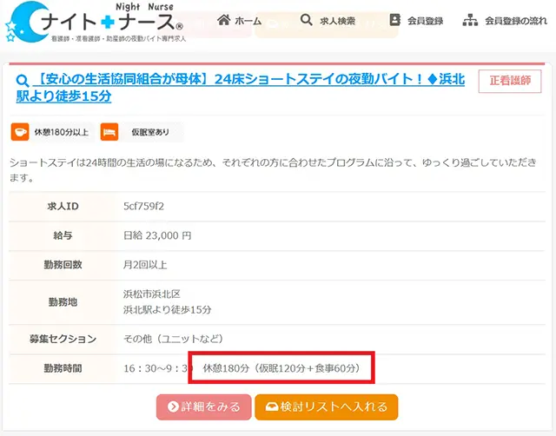
Task: Click the 浜松市浜北区 work location text
Action: [152, 294]
